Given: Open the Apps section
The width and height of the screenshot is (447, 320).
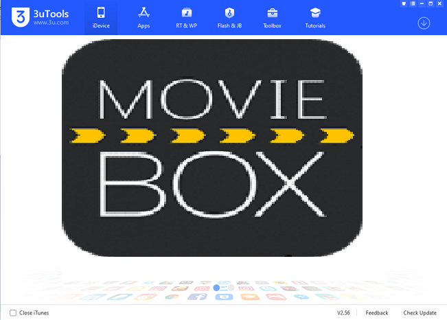Looking at the screenshot, I should pos(144,18).
